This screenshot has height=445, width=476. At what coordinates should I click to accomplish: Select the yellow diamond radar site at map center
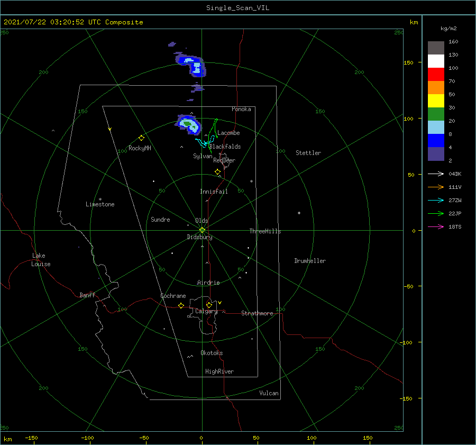tap(202, 230)
